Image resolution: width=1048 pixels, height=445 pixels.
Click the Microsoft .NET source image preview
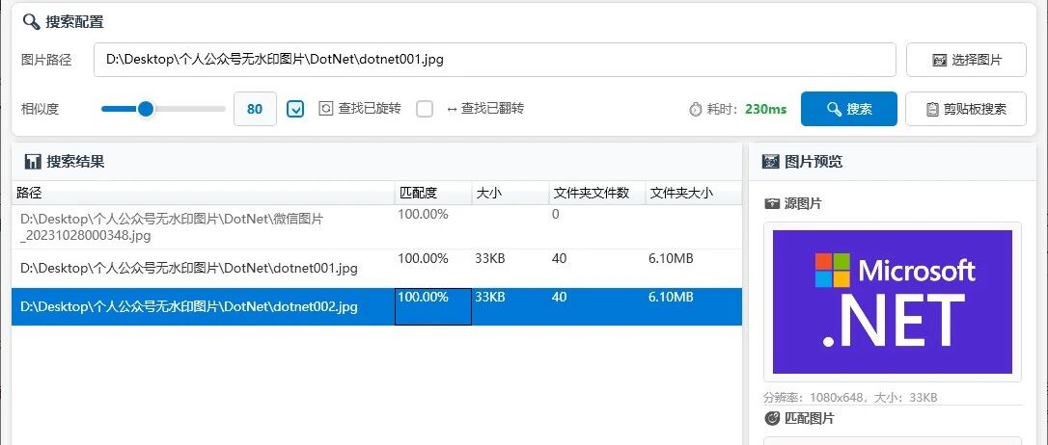point(893,301)
